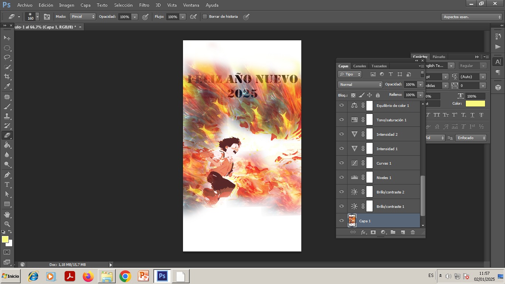The width and height of the screenshot is (505, 284).
Task: Click the foreground color swatch
Action: (5, 239)
